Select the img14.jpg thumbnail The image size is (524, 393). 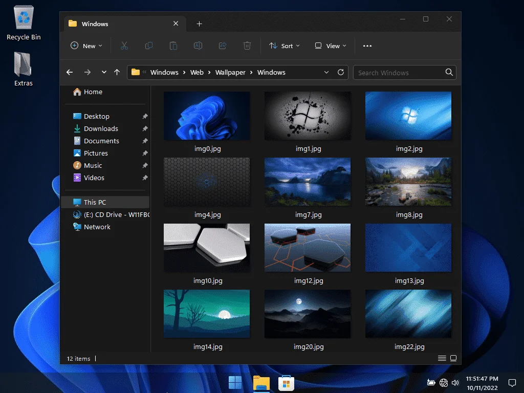pos(207,314)
